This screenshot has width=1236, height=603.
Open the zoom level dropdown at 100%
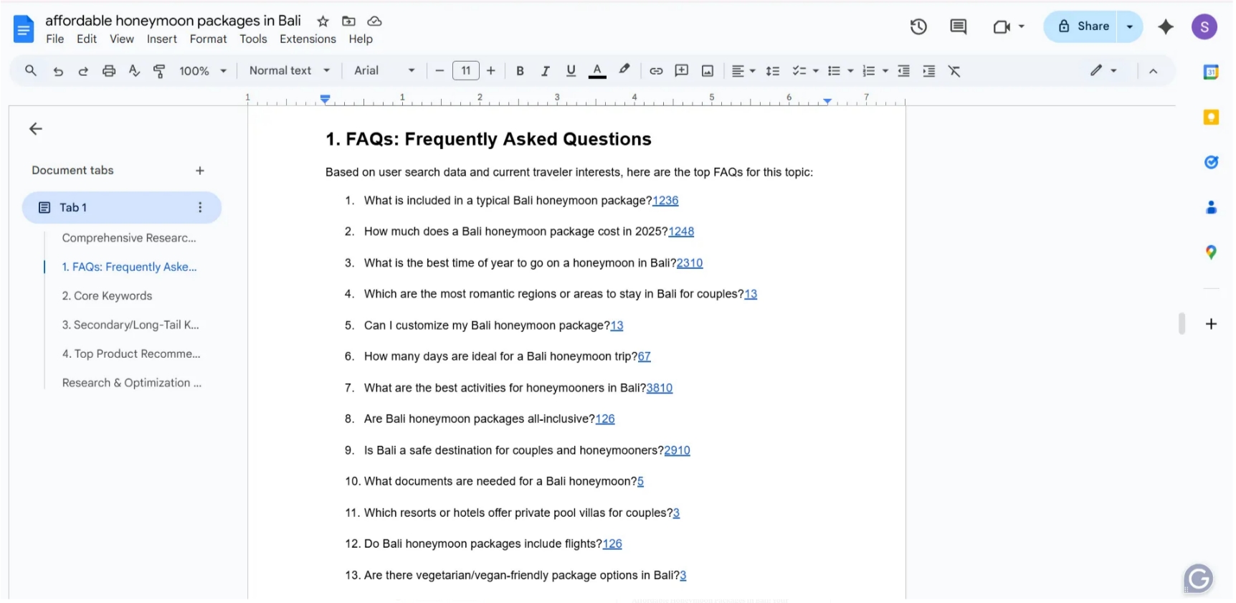point(203,70)
